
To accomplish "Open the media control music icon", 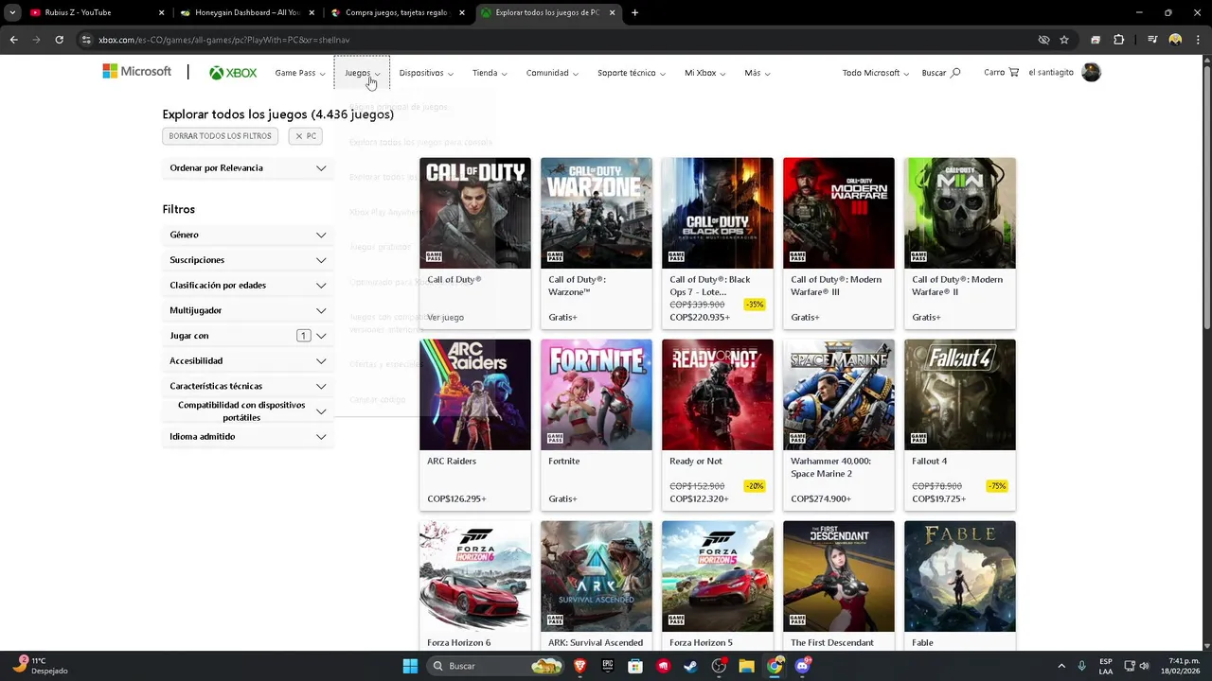I will coord(1152,40).
